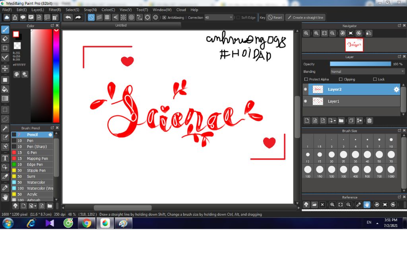
Task: Enable circle snap guide
Action: (x=131, y=18)
